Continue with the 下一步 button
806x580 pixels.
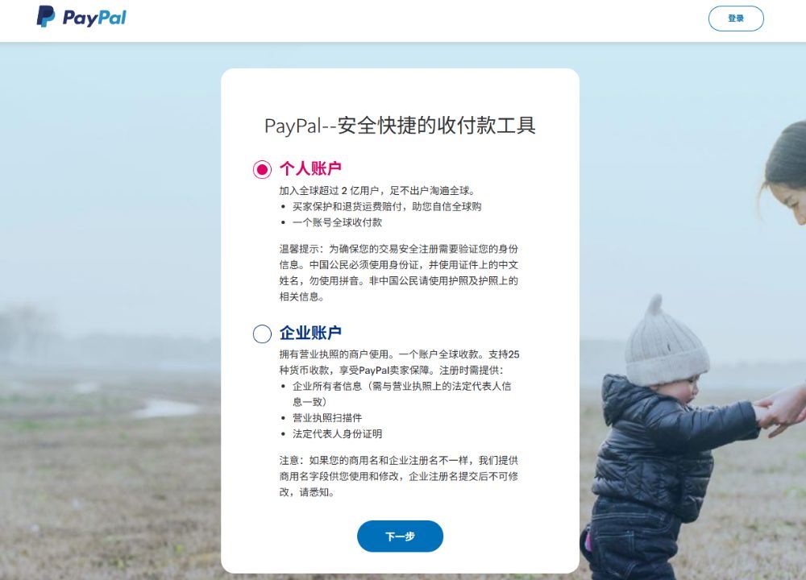400,536
